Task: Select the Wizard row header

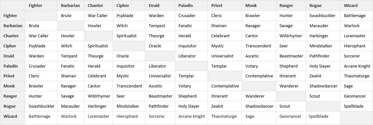Action: (x=10, y=116)
